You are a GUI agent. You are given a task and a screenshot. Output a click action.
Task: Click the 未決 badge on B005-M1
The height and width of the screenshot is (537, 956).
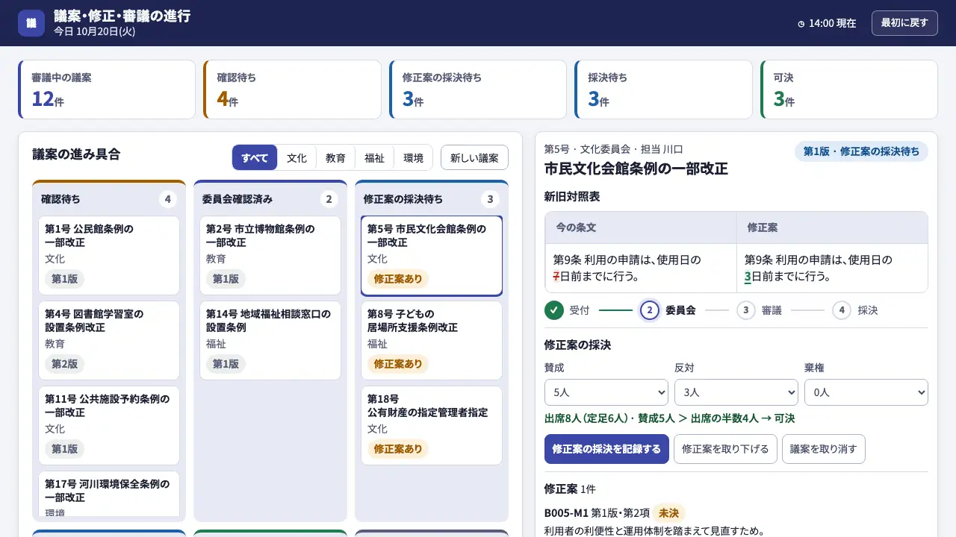pyautogui.click(x=668, y=513)
